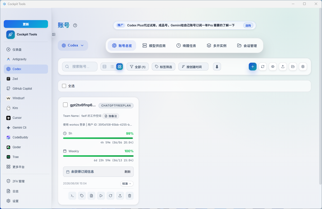Delete the account with the trash icon

click(130, 196)
